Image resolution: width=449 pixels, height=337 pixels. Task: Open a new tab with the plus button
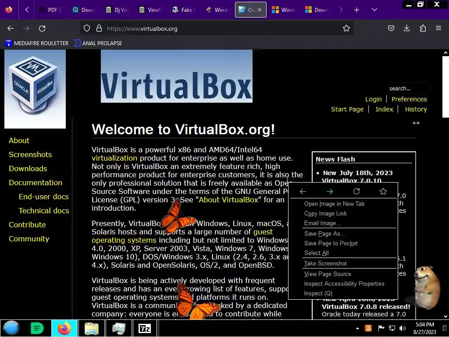[x=356, y=10]
